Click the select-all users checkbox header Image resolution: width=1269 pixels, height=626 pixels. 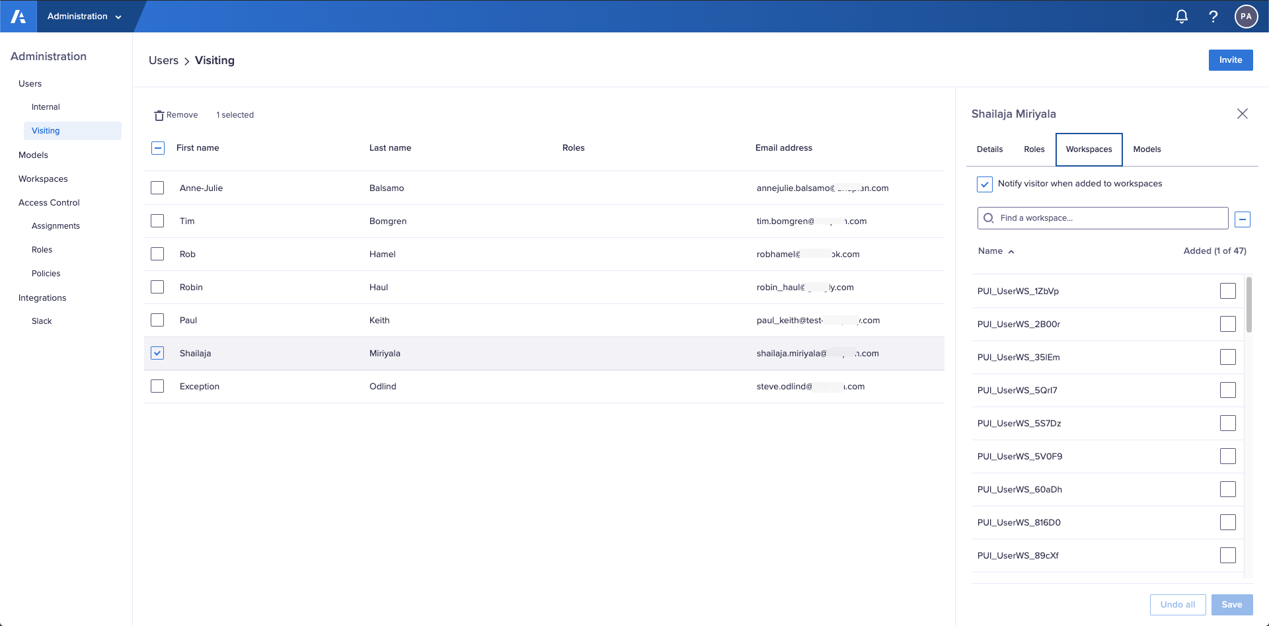coord(157,148)
